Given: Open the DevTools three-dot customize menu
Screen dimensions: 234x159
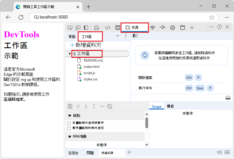Looking at the screenshot, I should pyautogui.click(x=211, y=27).
